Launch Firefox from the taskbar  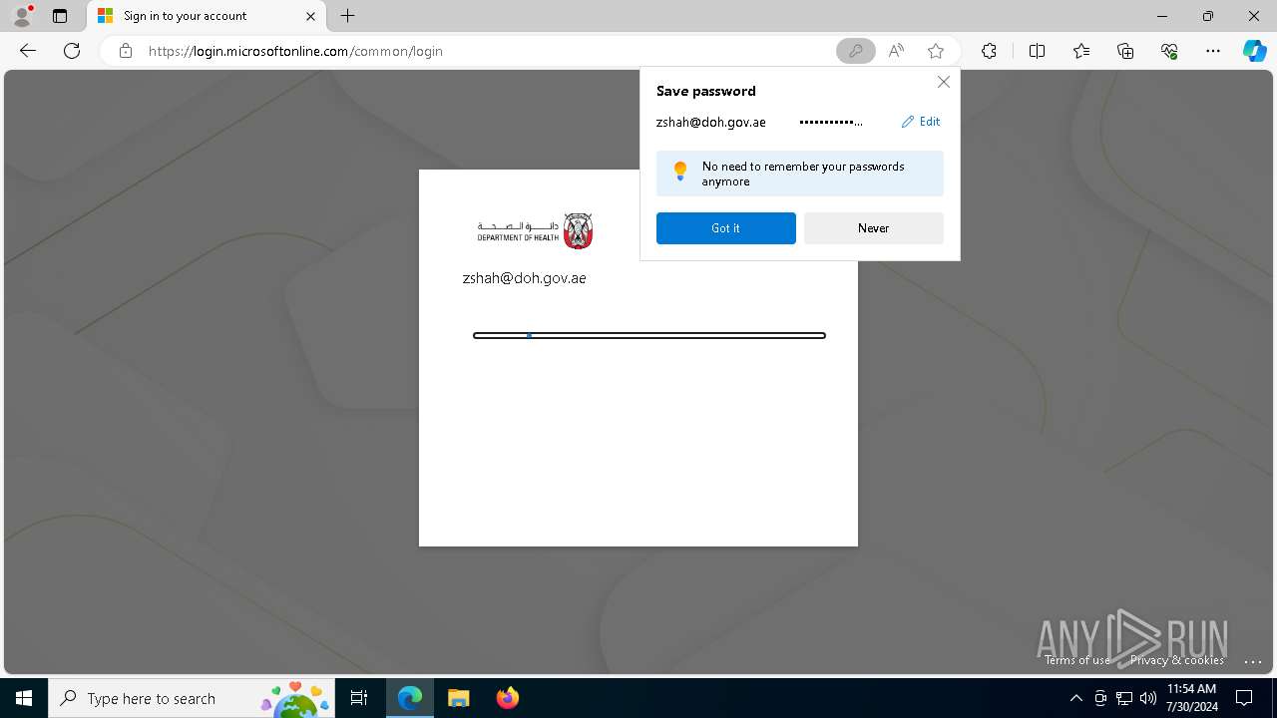click(x=507, y=698)
